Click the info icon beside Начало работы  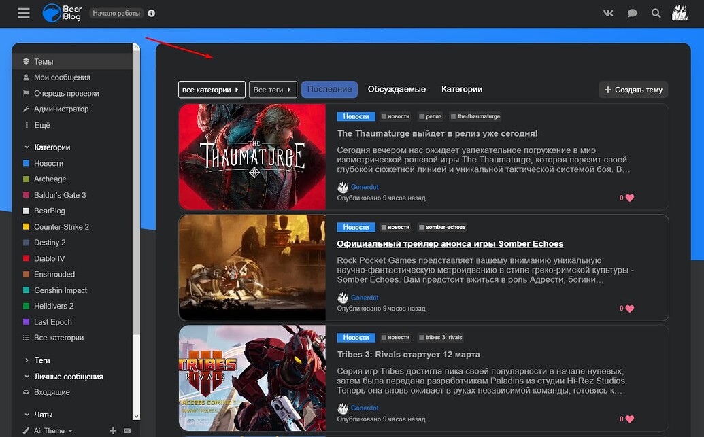point(151,13)
